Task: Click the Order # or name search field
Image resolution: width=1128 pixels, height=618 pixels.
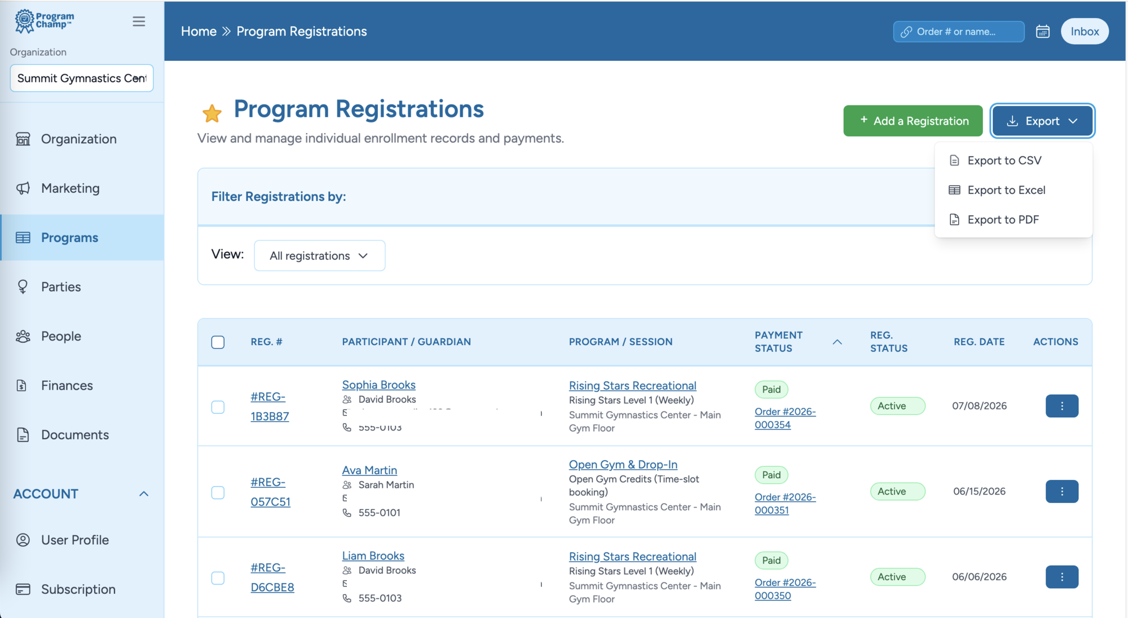Action: coord(959,32)
